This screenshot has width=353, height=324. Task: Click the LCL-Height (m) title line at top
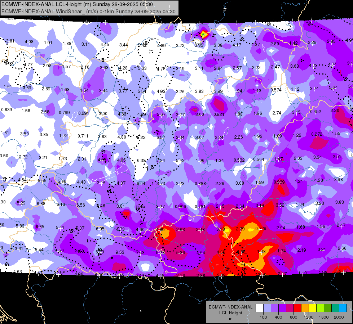point(77,4)
